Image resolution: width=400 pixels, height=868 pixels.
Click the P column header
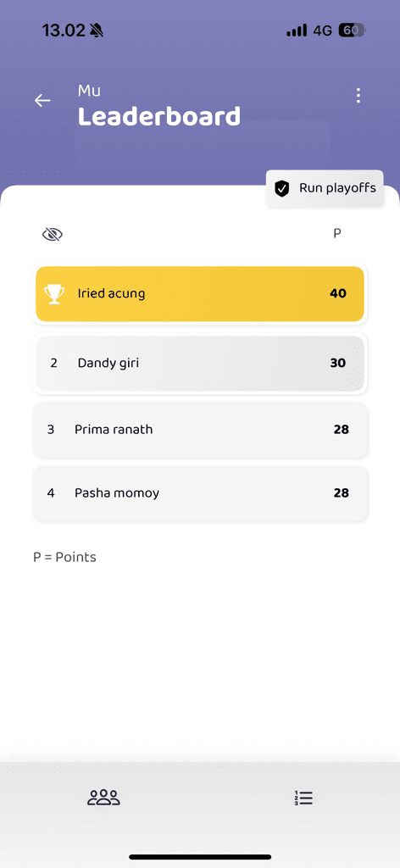click(x=337, y=234)
